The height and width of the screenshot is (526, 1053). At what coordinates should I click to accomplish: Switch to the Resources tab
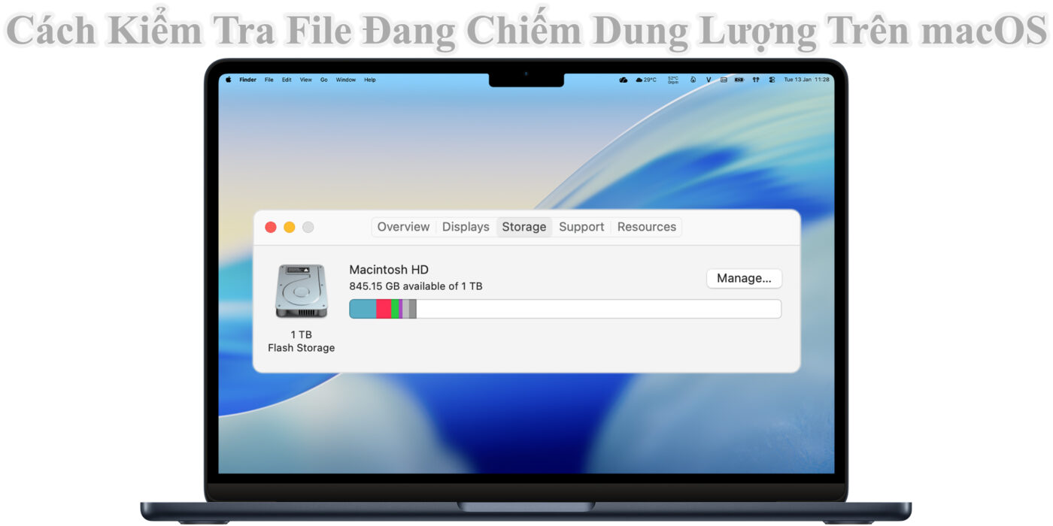click(x=647, y=227)
